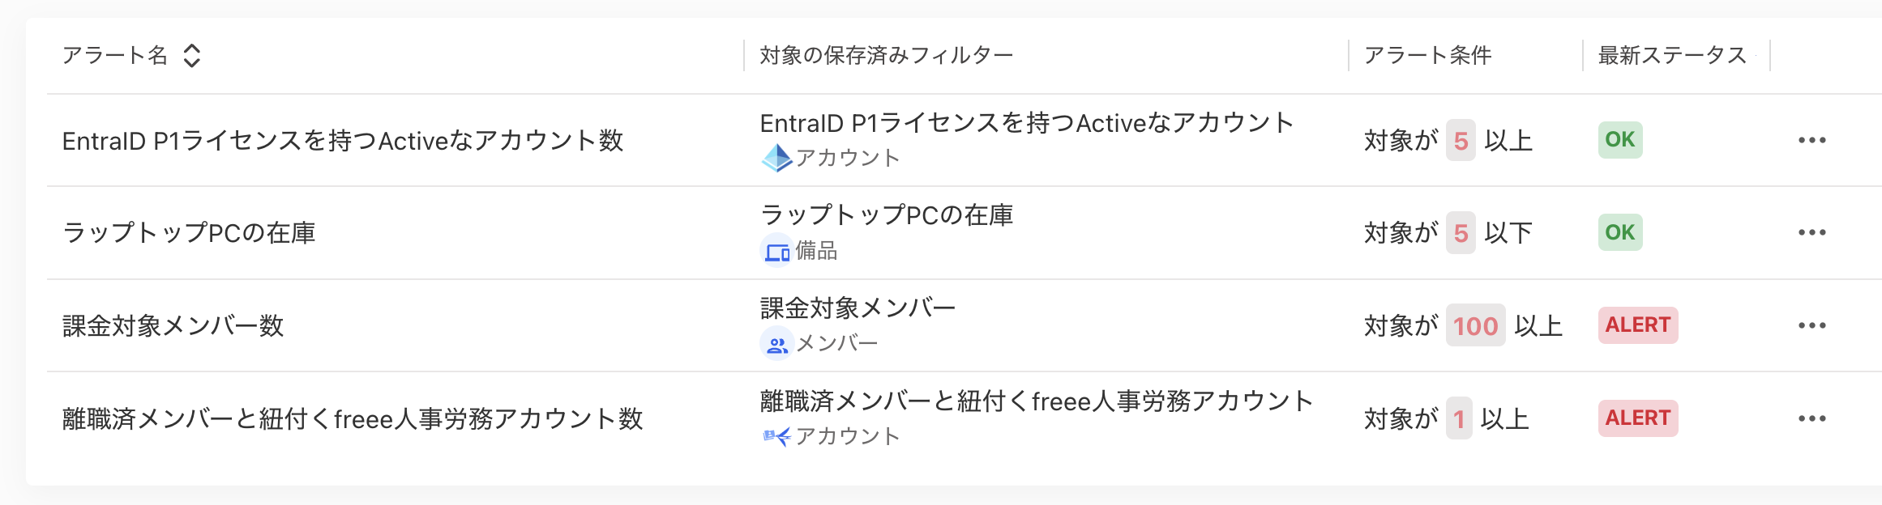Open more options for ラップトップPCの在庫 alert
Viewport: 1882px width, 505px height.
tap(1811, 233)
